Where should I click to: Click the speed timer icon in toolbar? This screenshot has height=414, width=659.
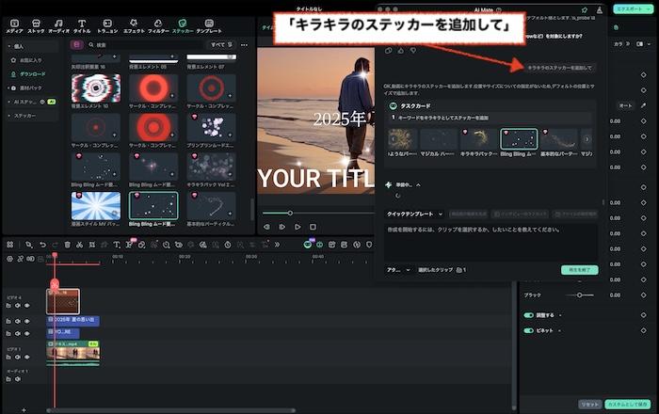228,245
